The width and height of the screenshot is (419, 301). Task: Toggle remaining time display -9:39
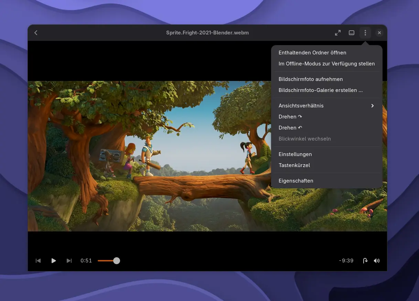click(x=346, y=261)
